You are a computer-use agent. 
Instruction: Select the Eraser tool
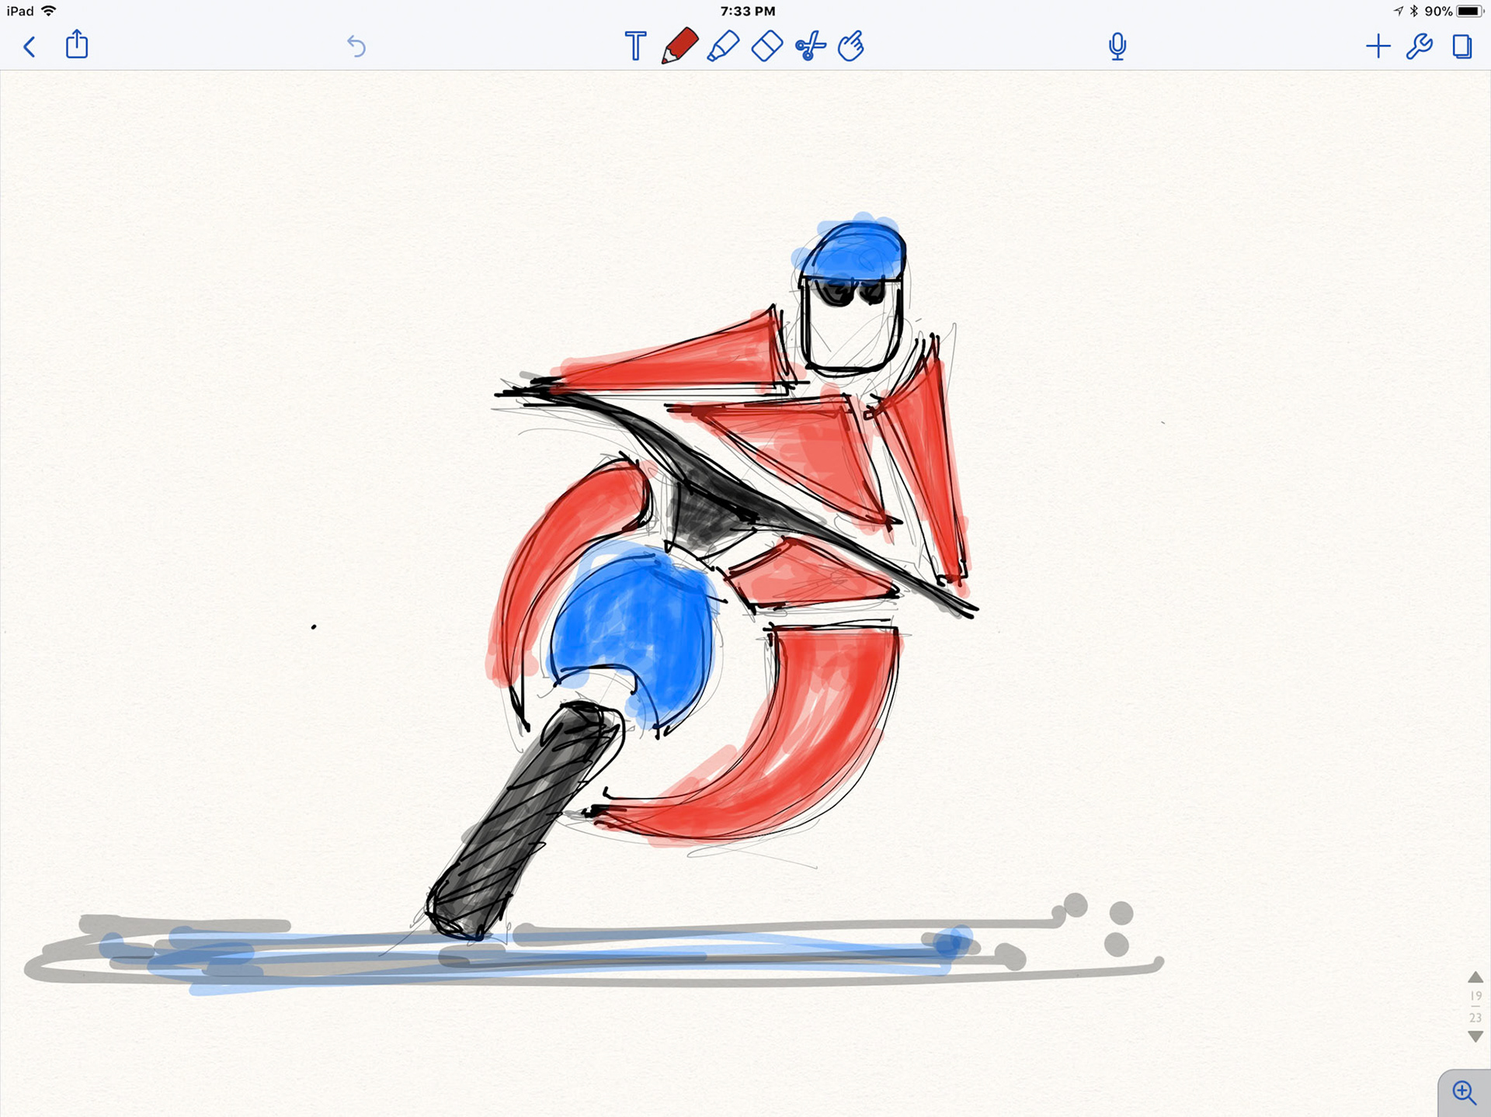tap(767, 46)
